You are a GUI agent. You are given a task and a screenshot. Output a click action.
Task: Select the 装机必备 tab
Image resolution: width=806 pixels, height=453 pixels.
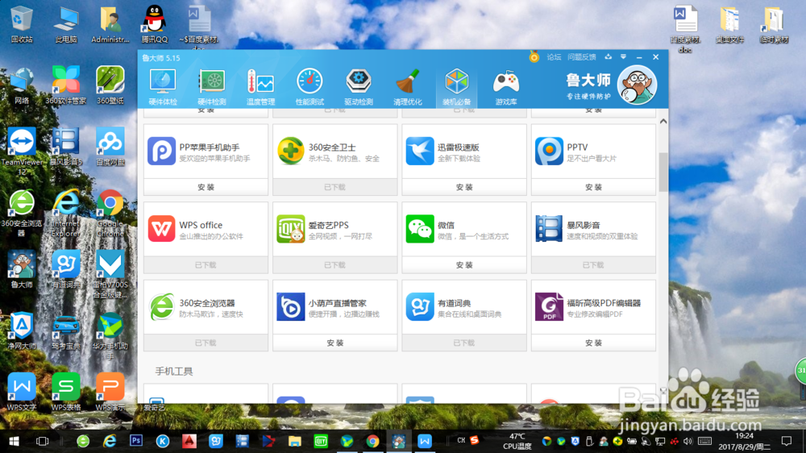click(x=456, y=87)
